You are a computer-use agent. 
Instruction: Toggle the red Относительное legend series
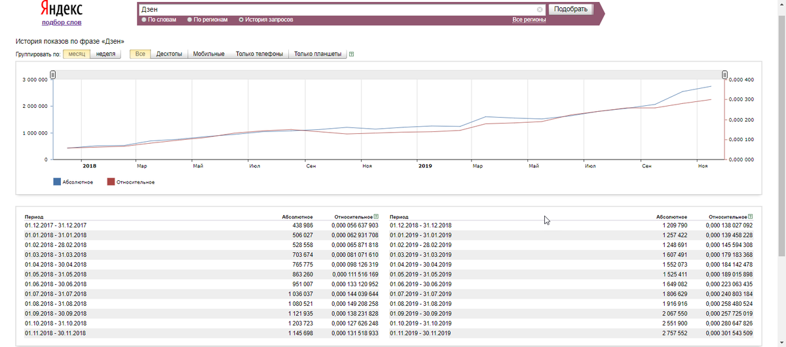[131, 182]
